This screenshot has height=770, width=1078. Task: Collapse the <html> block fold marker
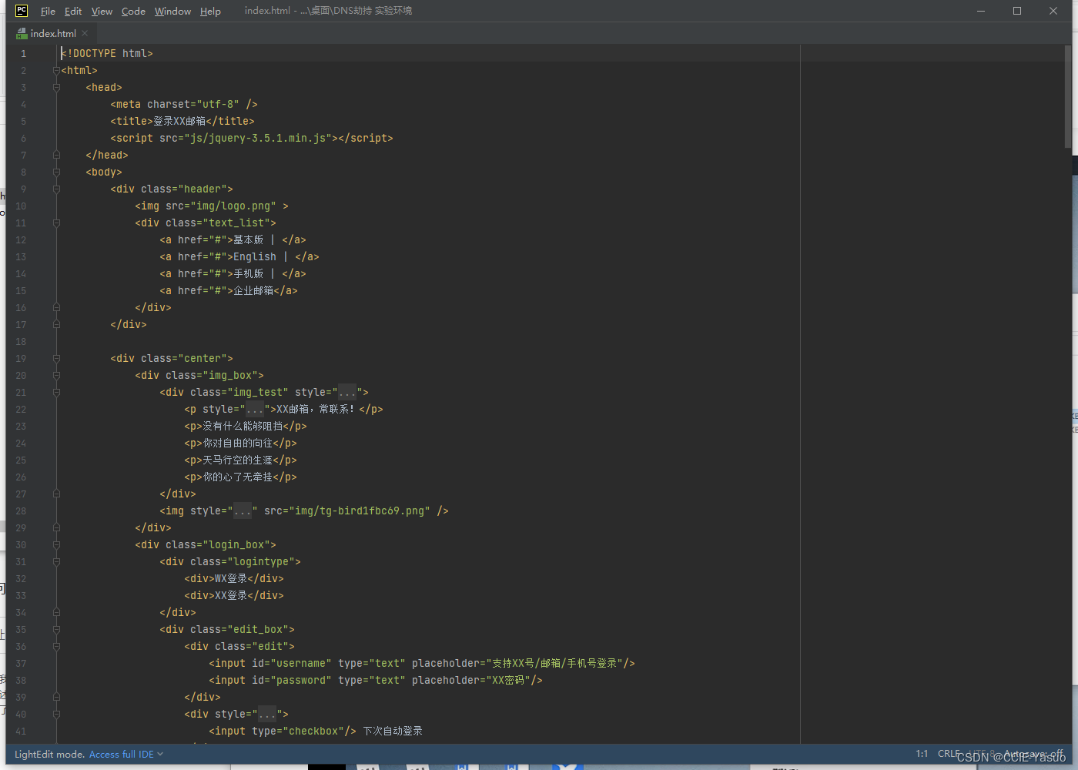tap(56, 70)
